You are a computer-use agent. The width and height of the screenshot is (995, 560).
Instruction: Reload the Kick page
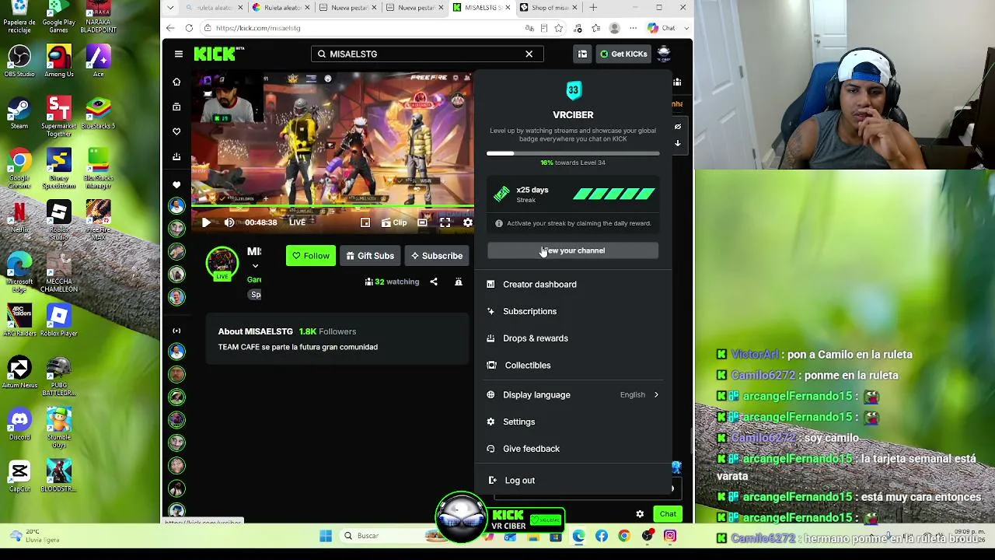[189, 28]
